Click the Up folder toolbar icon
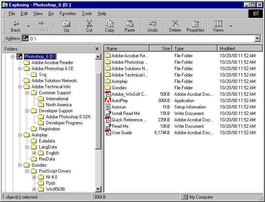 click(66, 26)
